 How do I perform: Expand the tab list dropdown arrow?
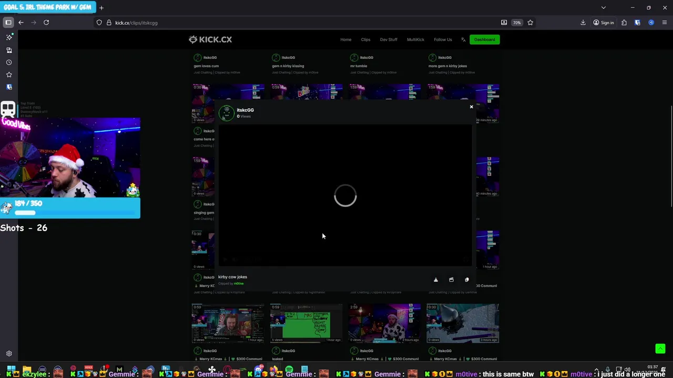tap(604, 7)
